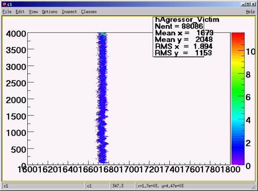Select the hAgressor_Victim statistics box

click(x=179, y=37)
